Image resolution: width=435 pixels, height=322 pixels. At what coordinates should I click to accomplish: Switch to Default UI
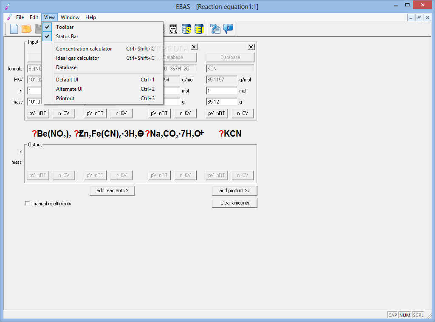pos(103,79)
